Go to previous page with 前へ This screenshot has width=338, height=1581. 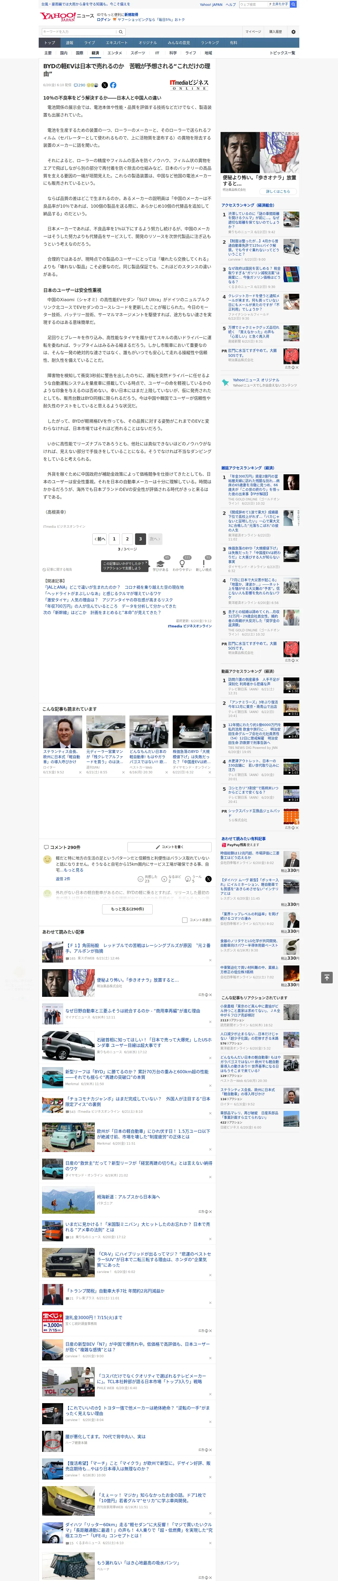click(x=100, y=539)
